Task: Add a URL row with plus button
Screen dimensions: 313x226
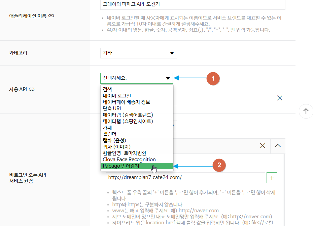Action: (272, 178)
